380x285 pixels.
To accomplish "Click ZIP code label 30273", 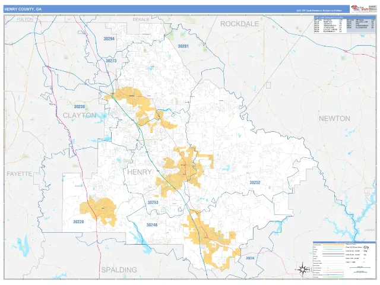I will [111, 61].
